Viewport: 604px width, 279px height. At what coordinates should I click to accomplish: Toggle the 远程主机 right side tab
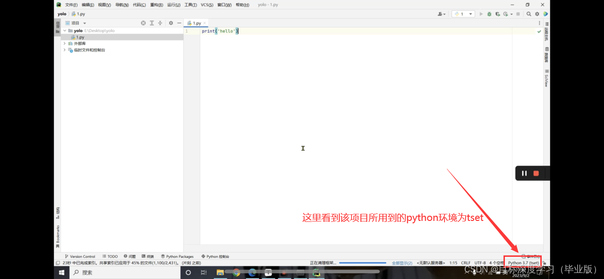tap(546, 31)
